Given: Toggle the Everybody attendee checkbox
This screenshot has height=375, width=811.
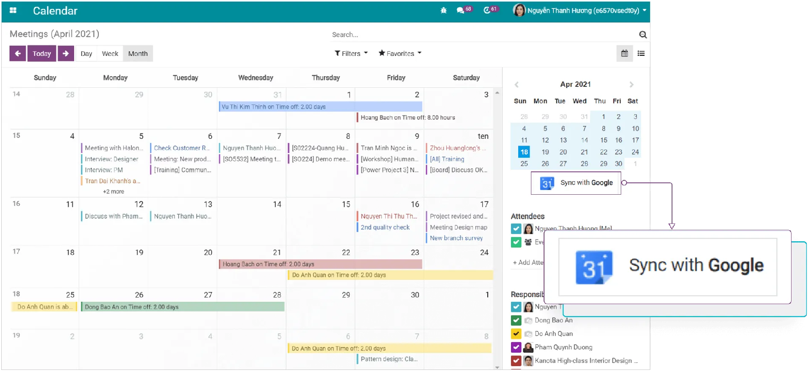Looking at the screenshot, I should tap(516, 243).
